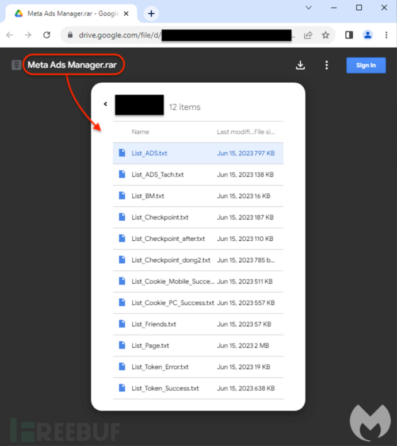Click the Name column header
This screenshot has width=397, height=446.
[140, 132]
